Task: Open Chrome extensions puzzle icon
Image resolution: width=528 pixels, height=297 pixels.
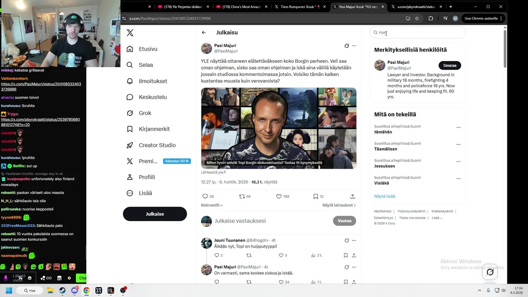Action: tap(431, 18)
